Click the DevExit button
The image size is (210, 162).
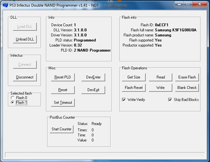click(93, 90)
